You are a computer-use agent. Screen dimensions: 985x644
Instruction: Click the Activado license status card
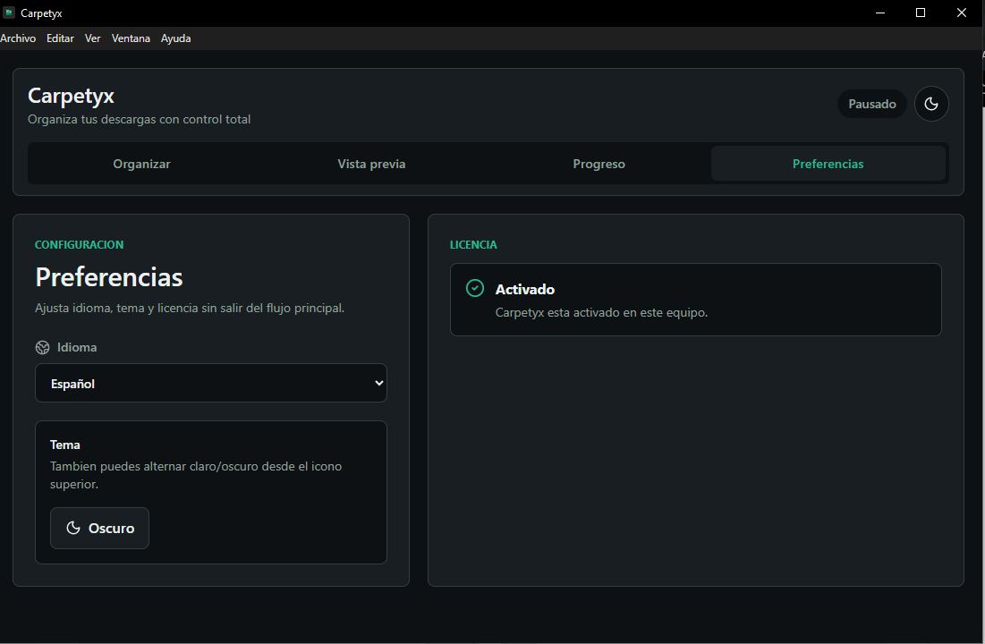pos(695,299)
